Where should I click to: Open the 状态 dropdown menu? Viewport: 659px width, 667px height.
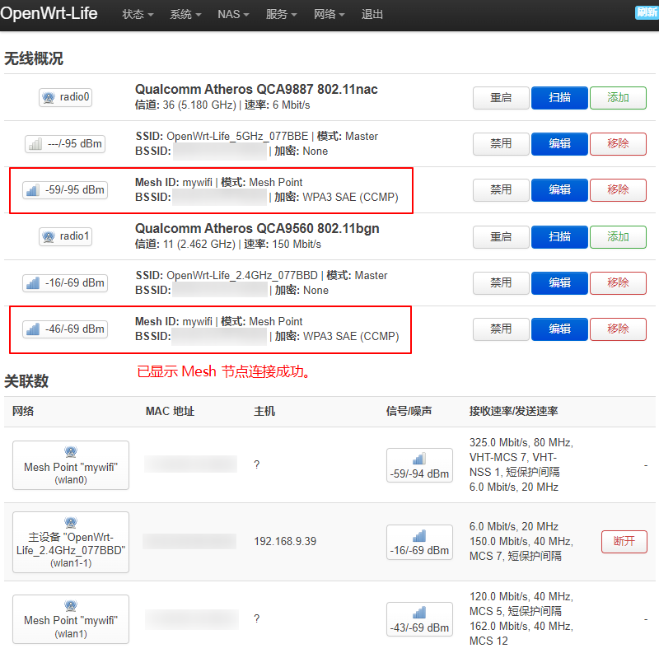click(137, 15)
